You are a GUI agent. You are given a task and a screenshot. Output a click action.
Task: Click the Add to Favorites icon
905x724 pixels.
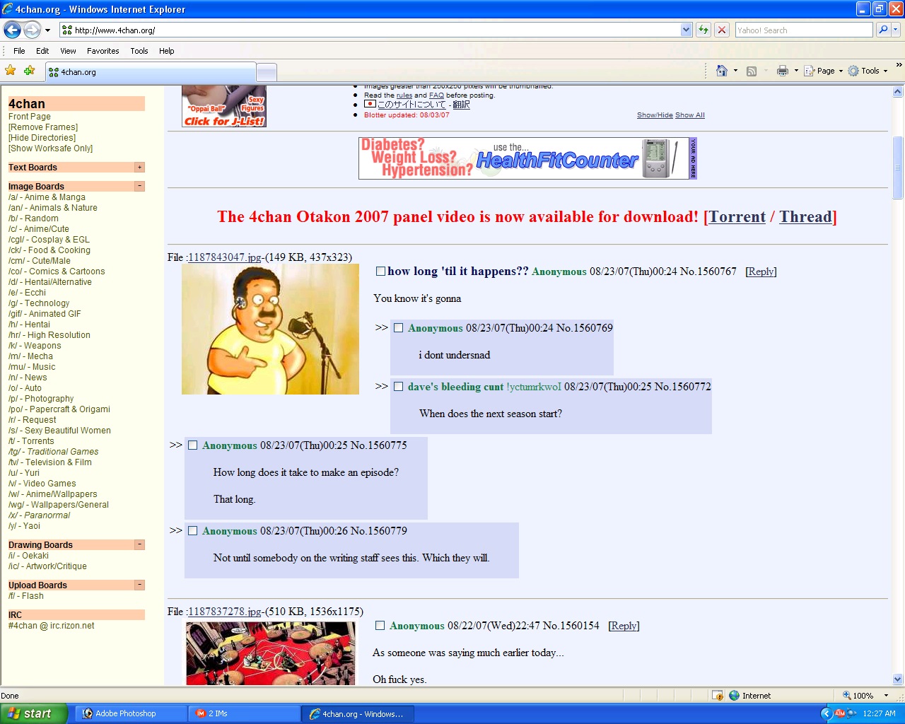(29, 71)
